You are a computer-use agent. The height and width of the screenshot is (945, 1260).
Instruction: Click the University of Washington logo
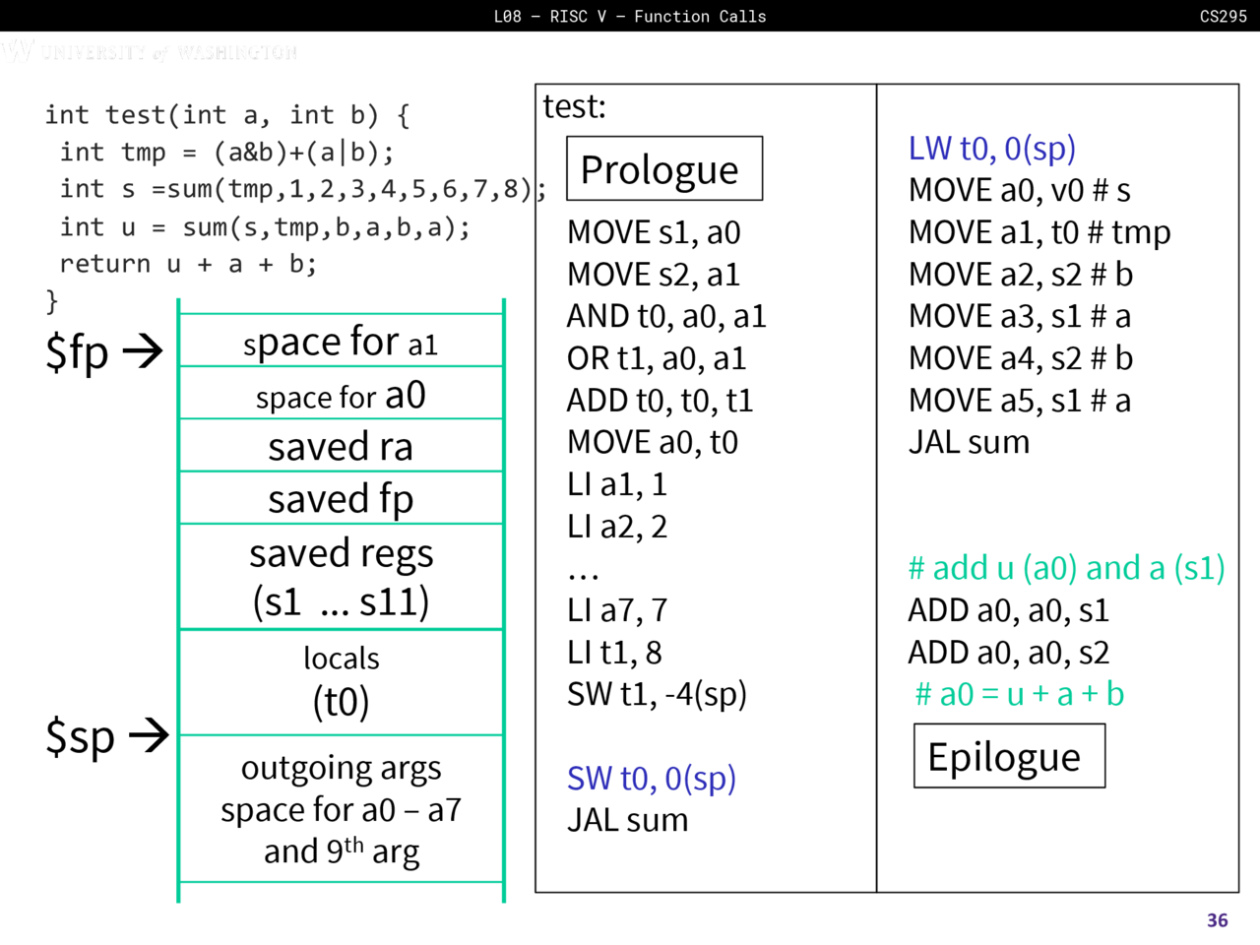click(x=150, y=51)
